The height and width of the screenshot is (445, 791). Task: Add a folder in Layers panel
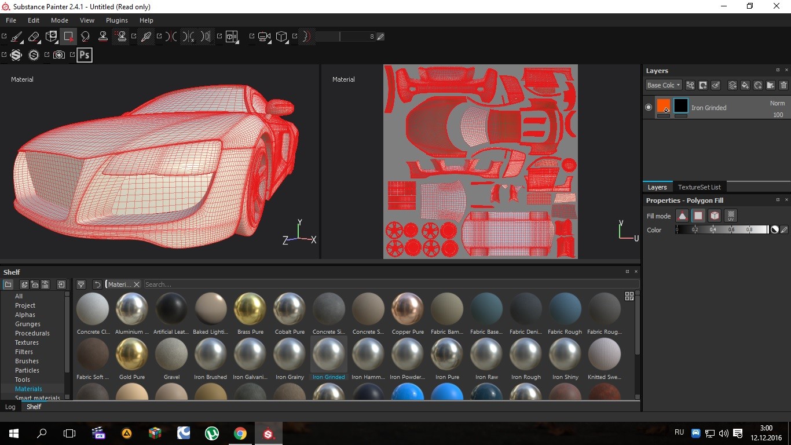771,85
